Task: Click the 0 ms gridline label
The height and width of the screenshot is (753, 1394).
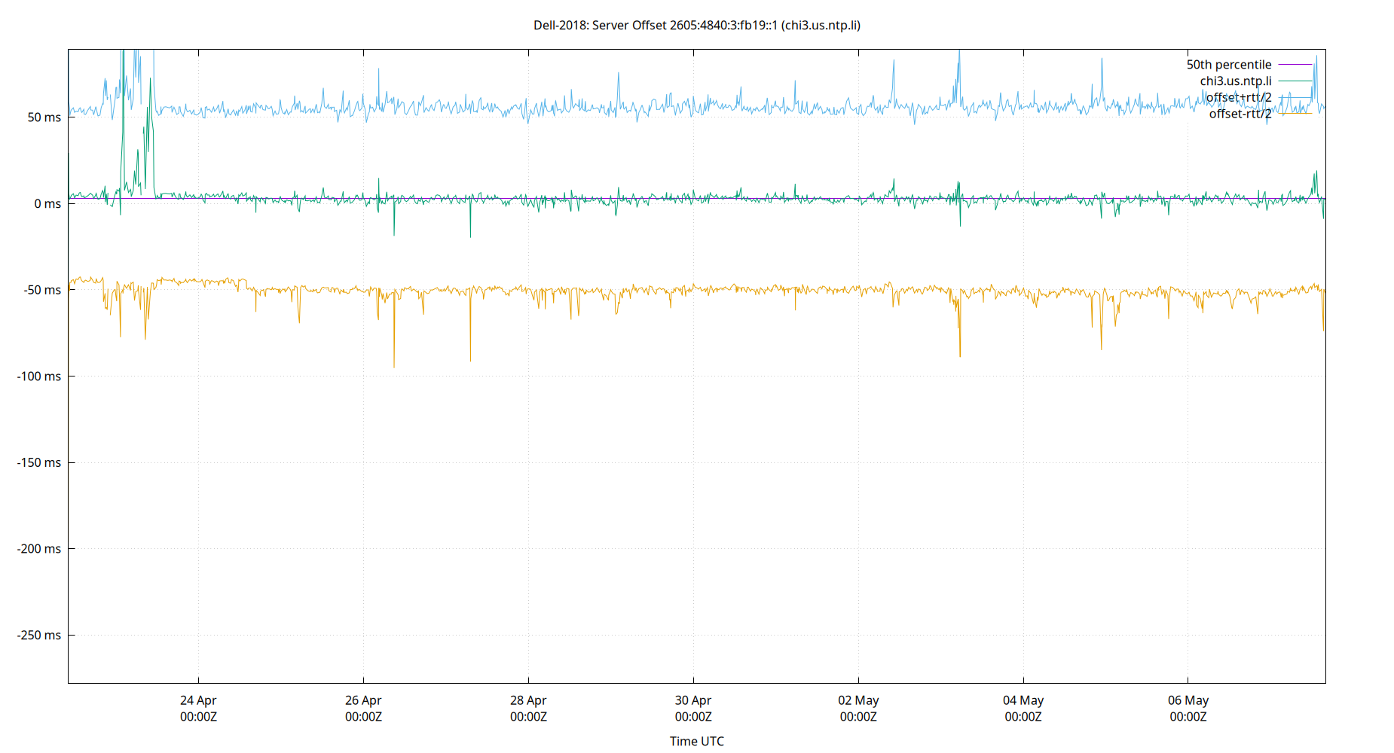Action: [49, 203]
